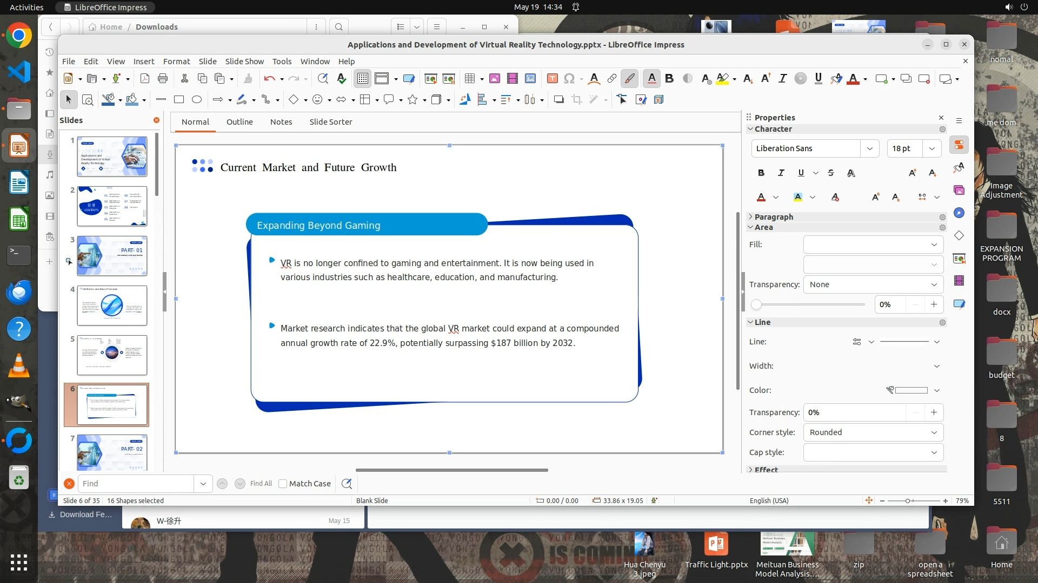Click the Print toolbar icon
The height and width of the screenshot is (583, 1038).
163,79
